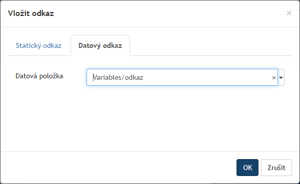
Task: Select the Datový odkaz tab
Action: pos(100,45)
